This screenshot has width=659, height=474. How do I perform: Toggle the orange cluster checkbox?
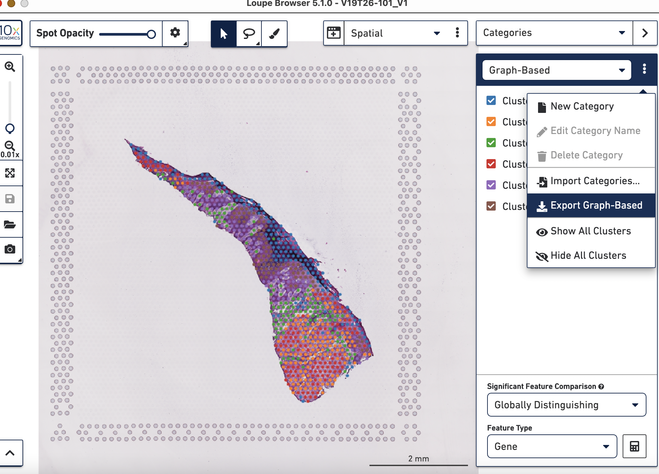click(x=491, y=121)
